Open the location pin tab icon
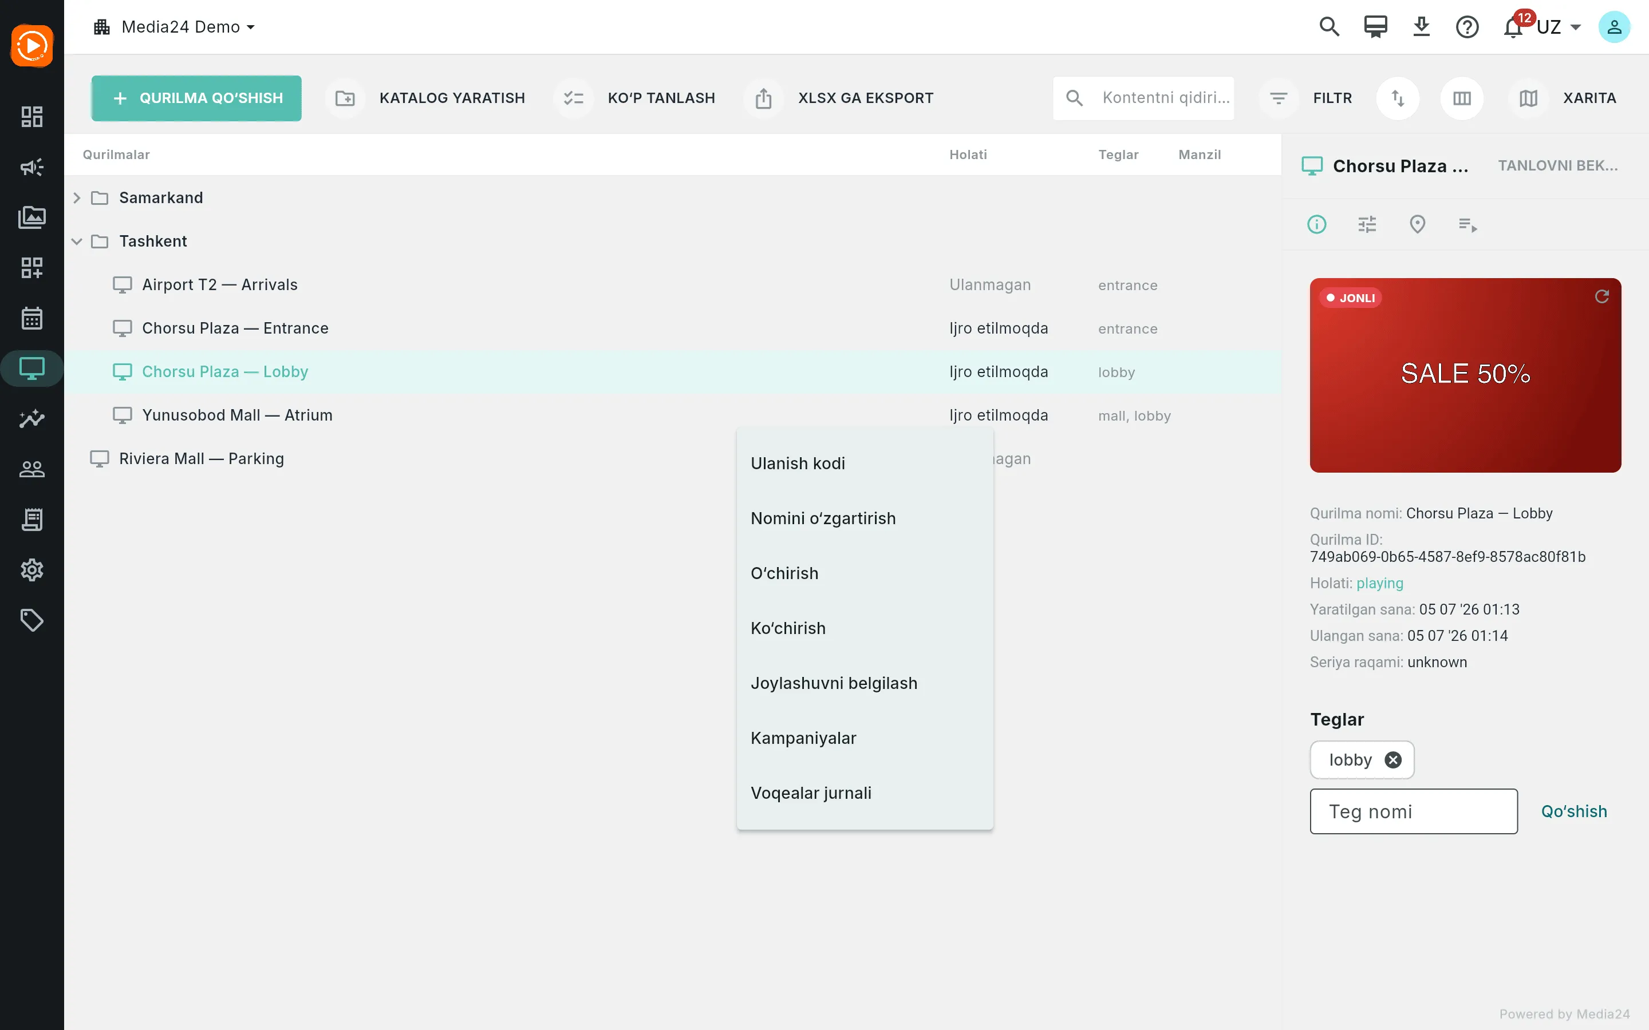Screen dimensions: 1649x1030 click(1417, 224)
